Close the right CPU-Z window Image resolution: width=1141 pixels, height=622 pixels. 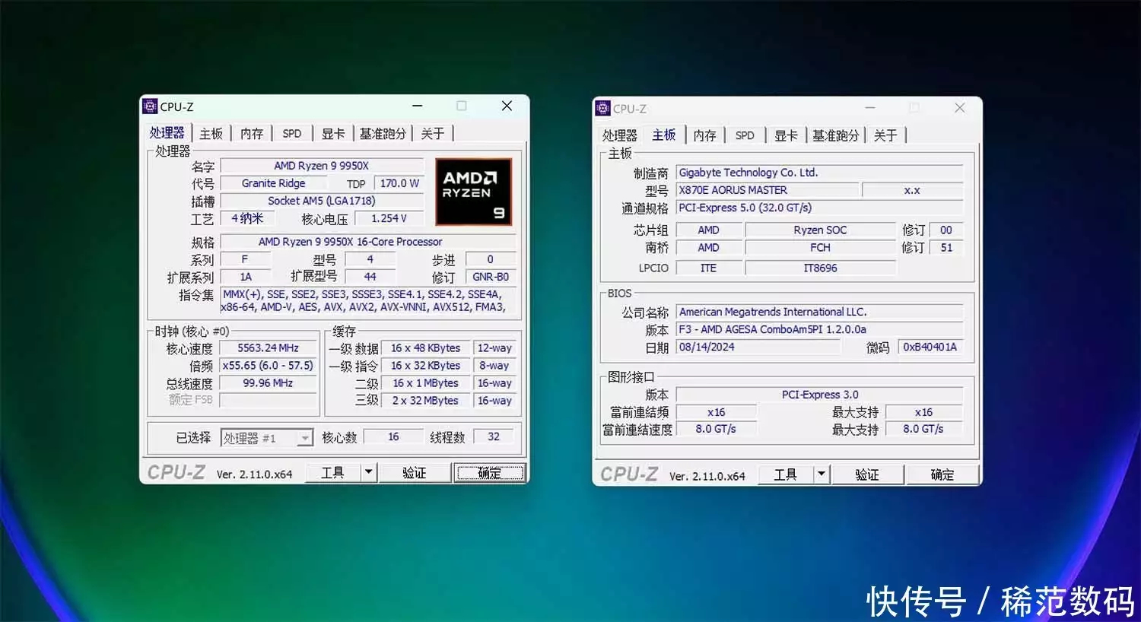[960, 108]
